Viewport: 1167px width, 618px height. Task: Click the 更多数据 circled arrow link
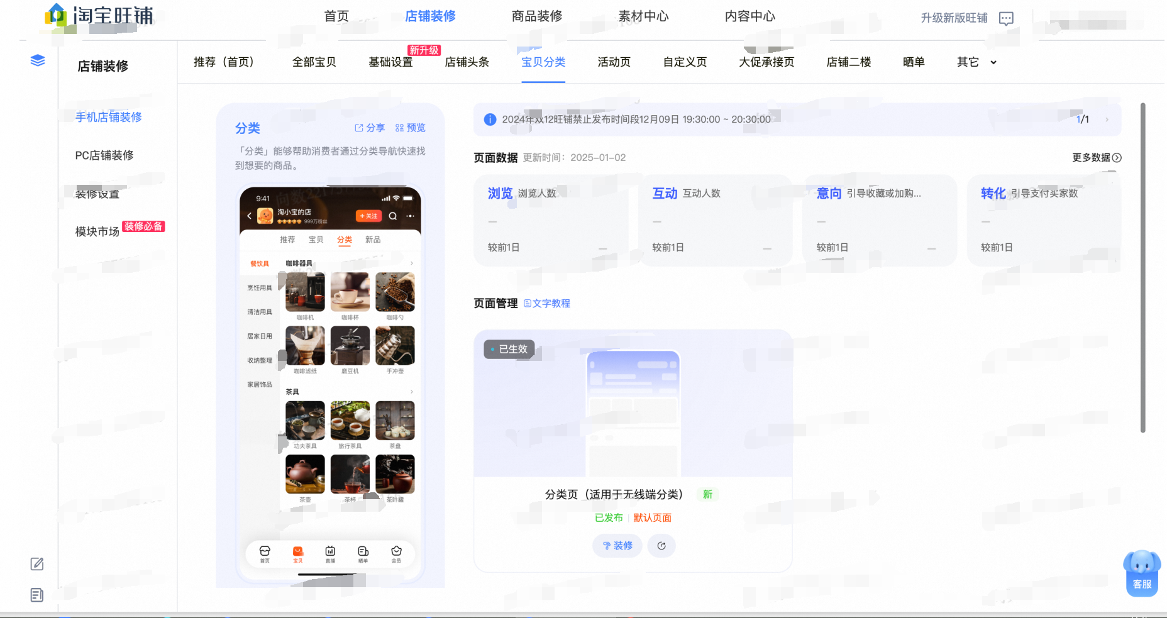(1097, 158)
